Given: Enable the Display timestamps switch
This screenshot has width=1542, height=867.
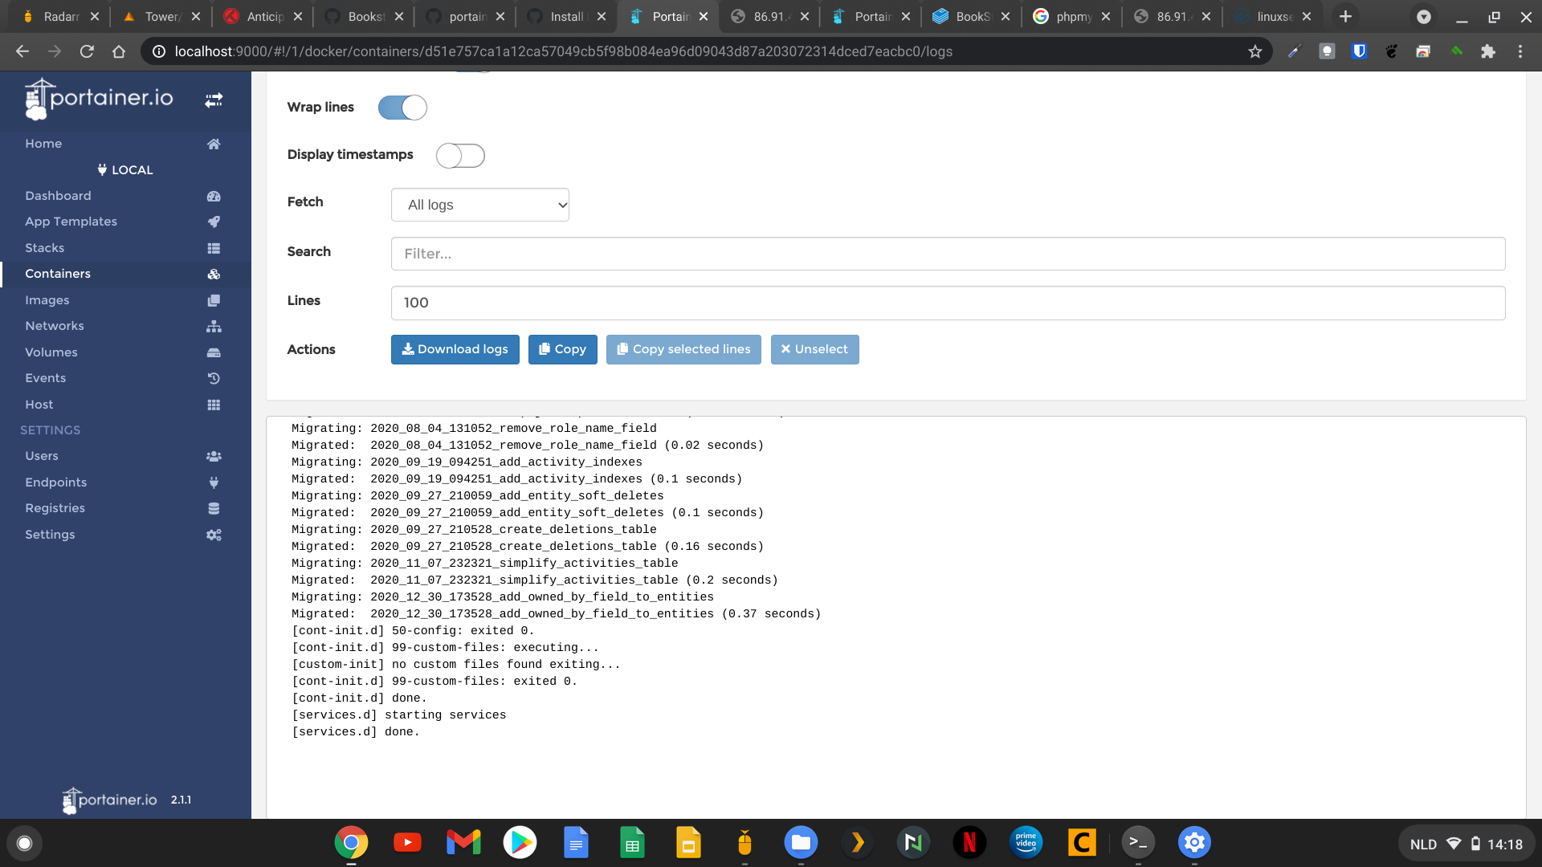Looking at the screenshot, I should tap(460, 156).
